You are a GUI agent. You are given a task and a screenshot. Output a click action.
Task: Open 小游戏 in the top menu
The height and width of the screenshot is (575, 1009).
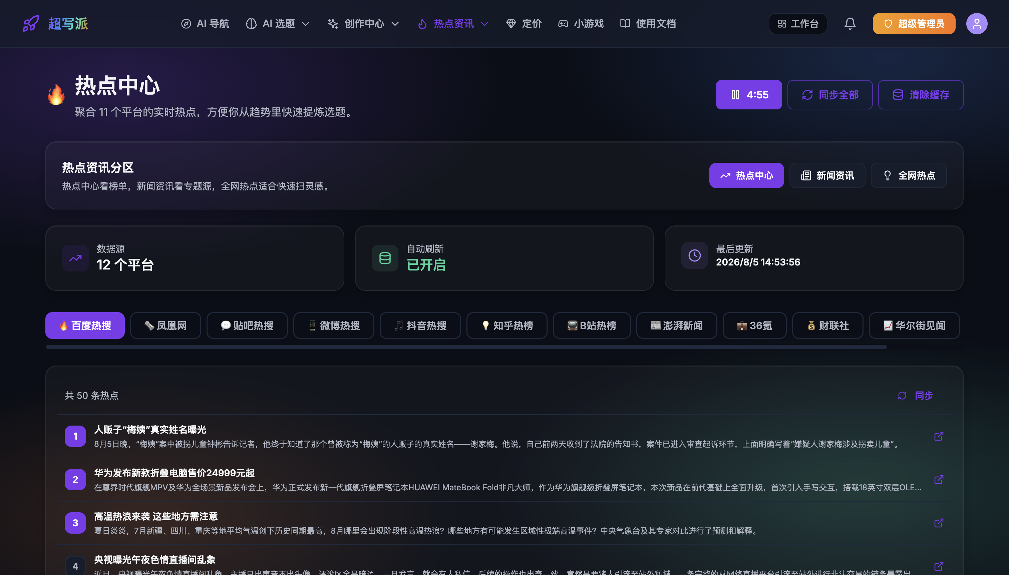tap(581, 24)
